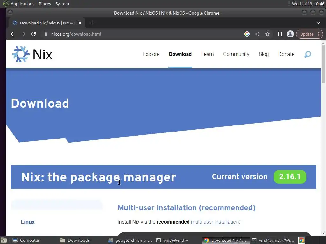Open the Explore nav item

tap(151, 54)
